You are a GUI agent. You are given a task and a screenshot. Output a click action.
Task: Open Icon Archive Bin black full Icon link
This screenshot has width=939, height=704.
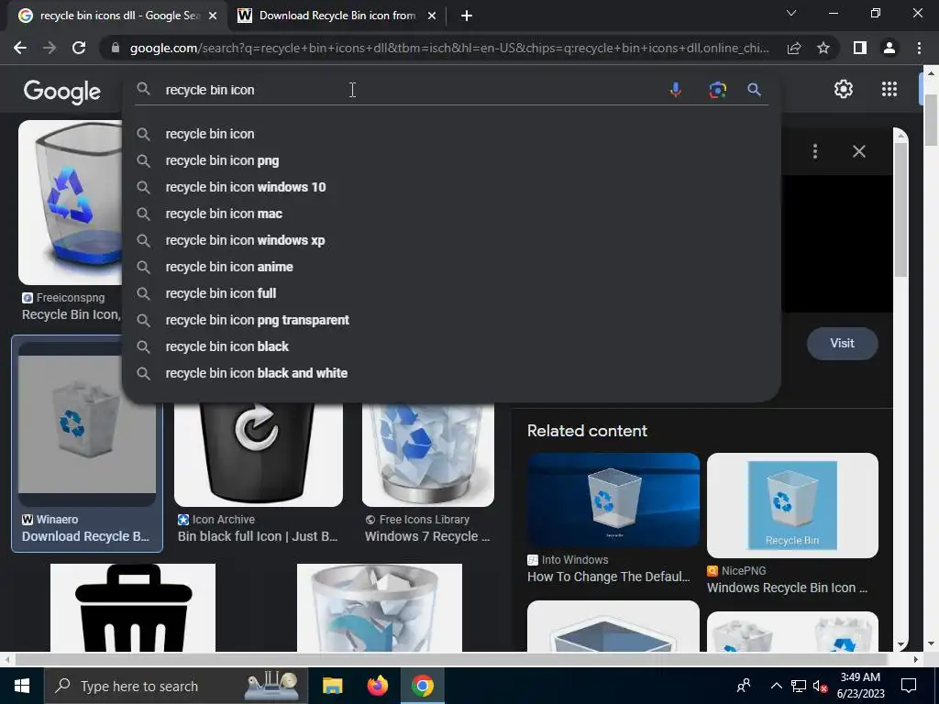coord(258,536)
